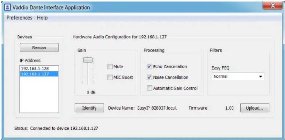Open the Easy PEQ dropdown

(238, 77)
